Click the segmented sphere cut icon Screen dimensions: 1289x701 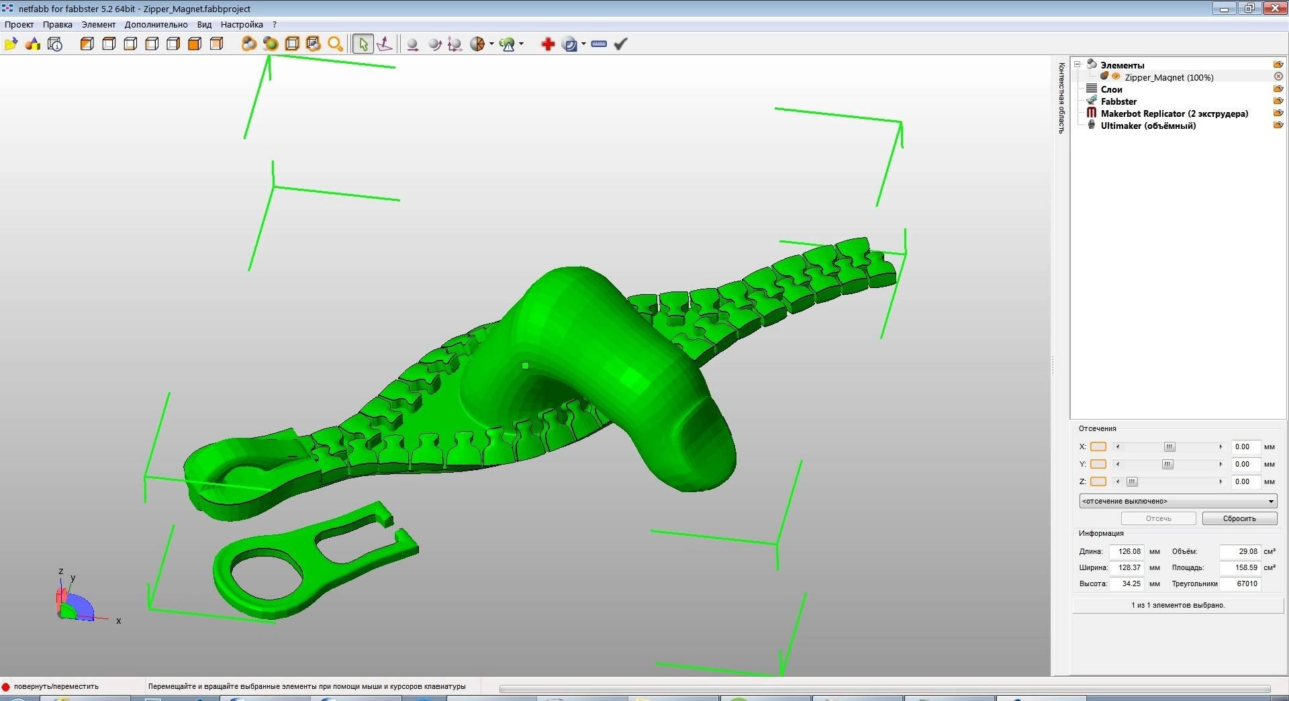click(477, 44)
